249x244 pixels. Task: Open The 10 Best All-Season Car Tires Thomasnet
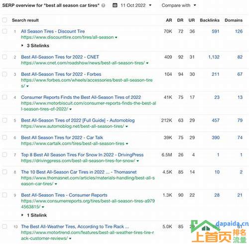coord(79,172)
